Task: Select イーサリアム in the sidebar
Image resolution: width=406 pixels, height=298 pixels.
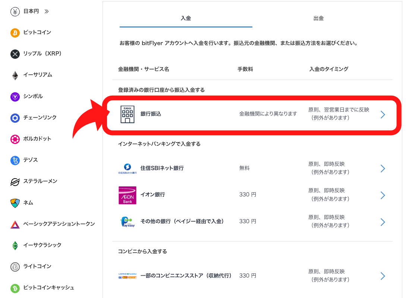Action: 38,75
